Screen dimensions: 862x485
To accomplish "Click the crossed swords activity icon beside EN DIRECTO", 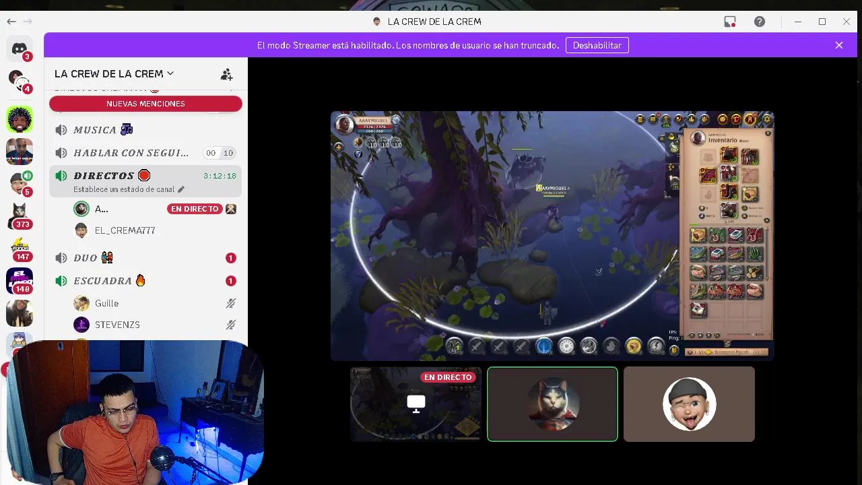I will click(x=231, y=209).
